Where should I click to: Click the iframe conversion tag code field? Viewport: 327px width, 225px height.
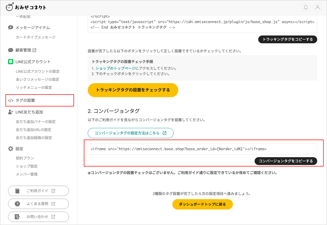pyautogui.click(x=202, y=149)
